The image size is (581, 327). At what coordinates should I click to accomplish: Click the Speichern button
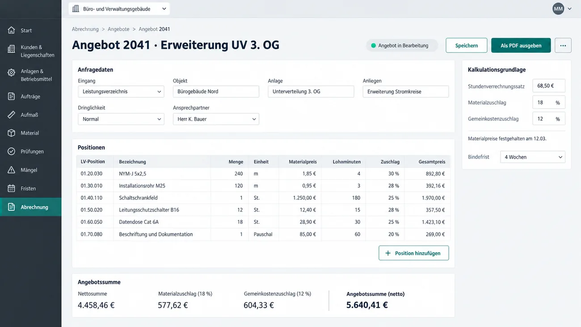(467, 46)
